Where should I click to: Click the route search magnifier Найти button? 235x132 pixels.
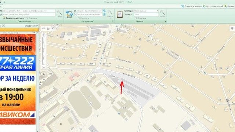pos(110,14)
